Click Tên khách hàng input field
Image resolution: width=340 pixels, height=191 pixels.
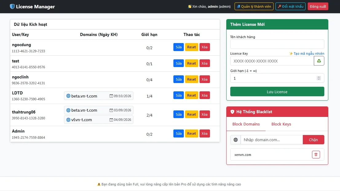point(277,44)
